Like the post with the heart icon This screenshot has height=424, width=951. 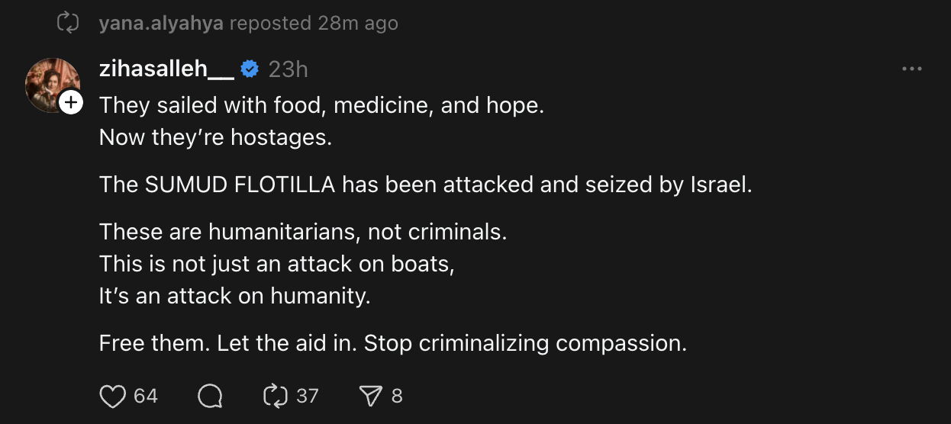[x=113, y=396]
